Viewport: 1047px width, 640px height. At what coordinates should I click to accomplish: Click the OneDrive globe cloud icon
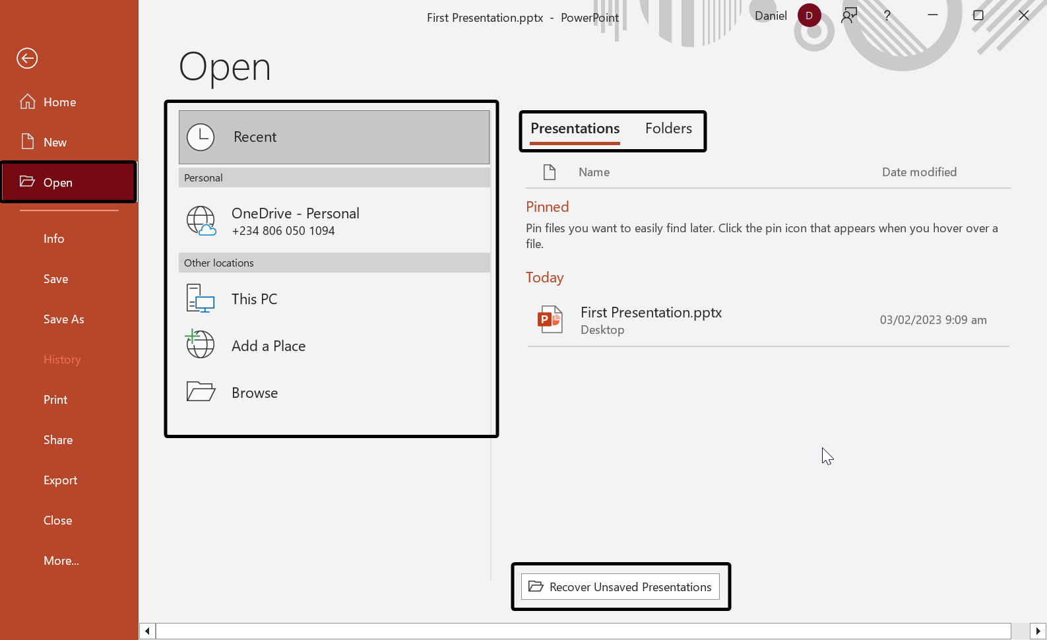tap(201, 221)
